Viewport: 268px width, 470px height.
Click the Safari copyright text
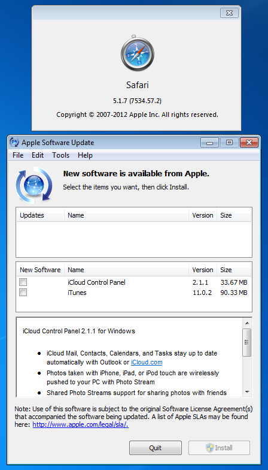click(x=138, y=115)
